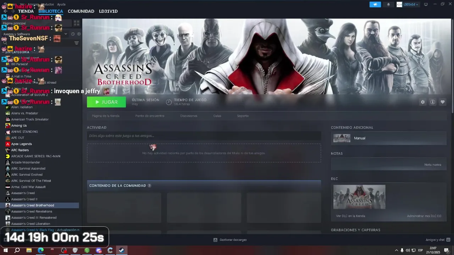Open Steam announcements megaphone button
The image size is (454, 255).
(x=375, y=4)
